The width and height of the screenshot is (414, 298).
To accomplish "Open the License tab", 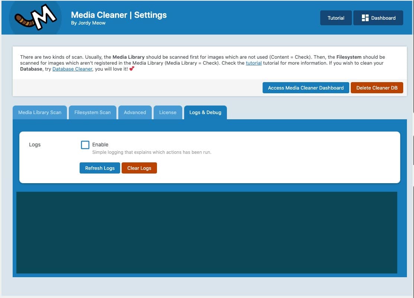I will (x=168, y=112).
